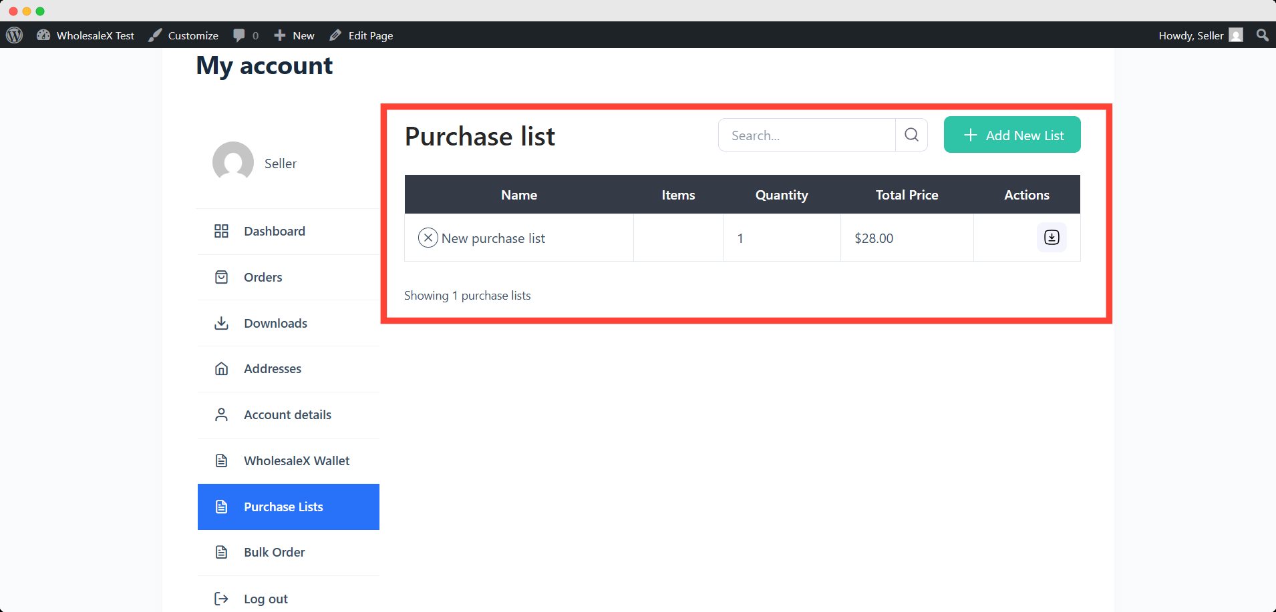Open Account details in sidebar

(x=289, y=415)
